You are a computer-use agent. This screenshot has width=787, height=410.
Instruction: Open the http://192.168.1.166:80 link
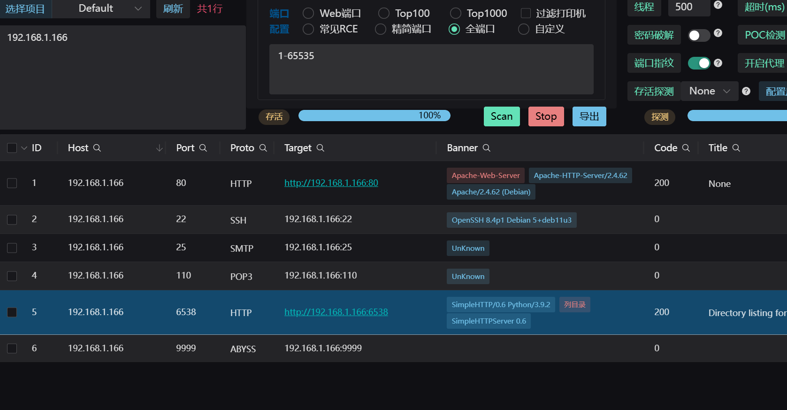coord(331,183)
